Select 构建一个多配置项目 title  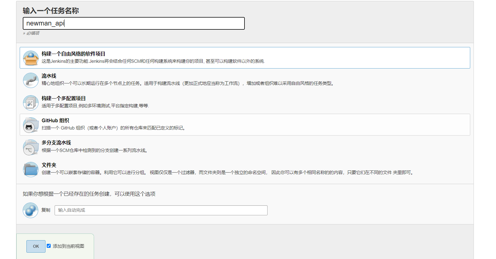click(x=64, y=99)
